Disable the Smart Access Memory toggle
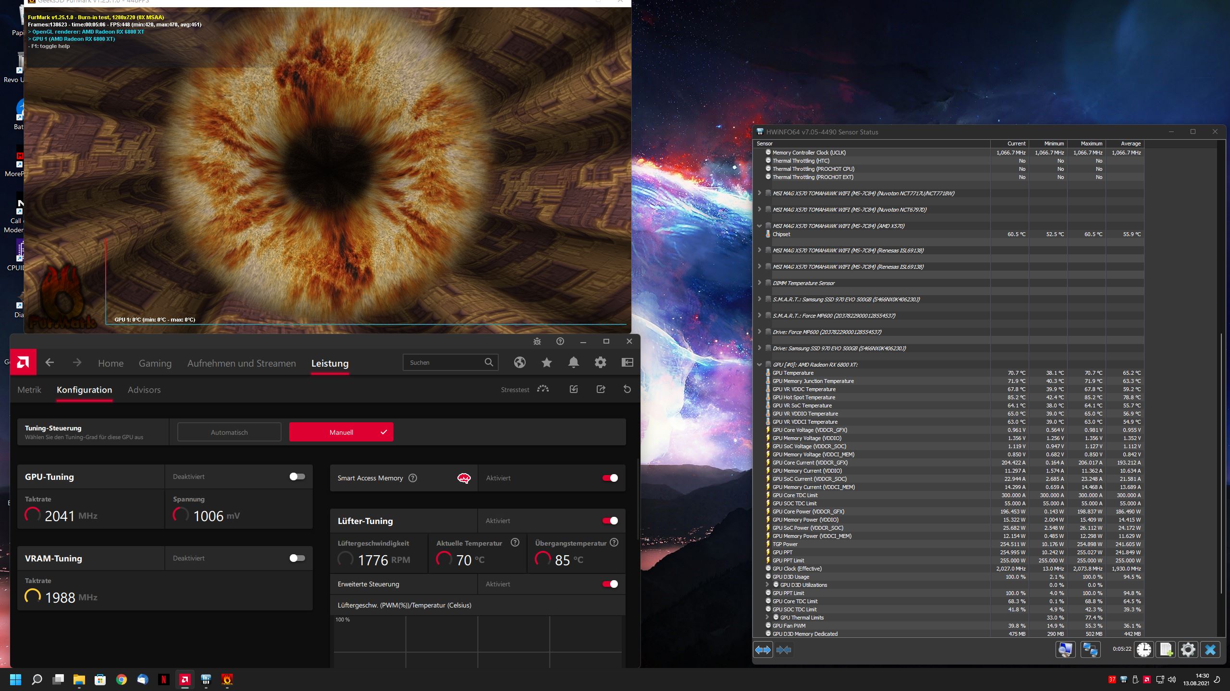 coord(610,478)
